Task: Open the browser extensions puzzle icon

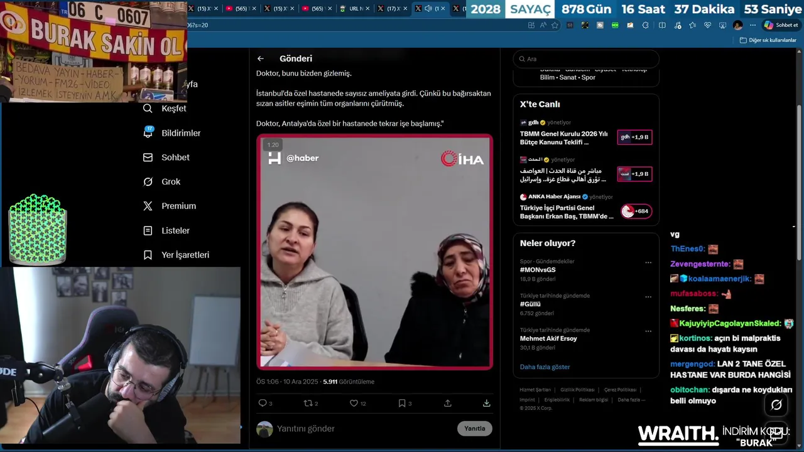Action: coord(645,25)
